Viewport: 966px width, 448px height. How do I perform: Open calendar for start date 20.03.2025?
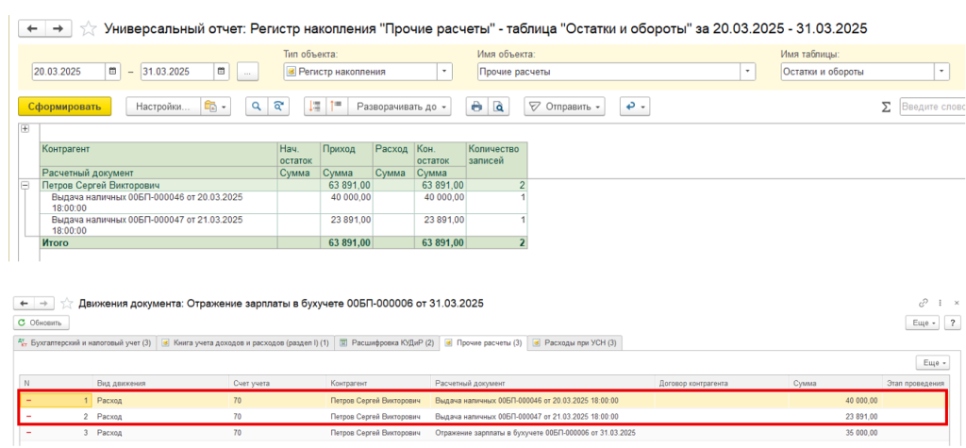[x=112, y=72]
